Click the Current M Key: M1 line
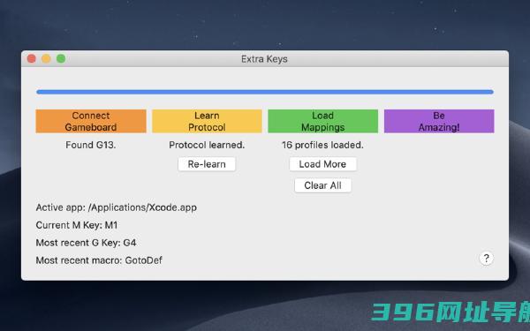Viewport: 530px width, 331px height. (x=77, y=225)
